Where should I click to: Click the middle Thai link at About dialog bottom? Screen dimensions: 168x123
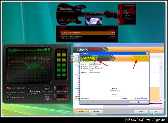pos(124,98)
